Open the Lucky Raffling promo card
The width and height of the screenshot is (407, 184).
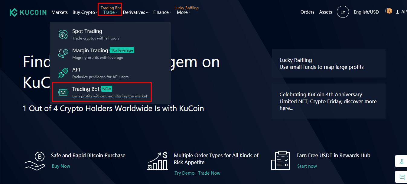click(x=328, y=63)
